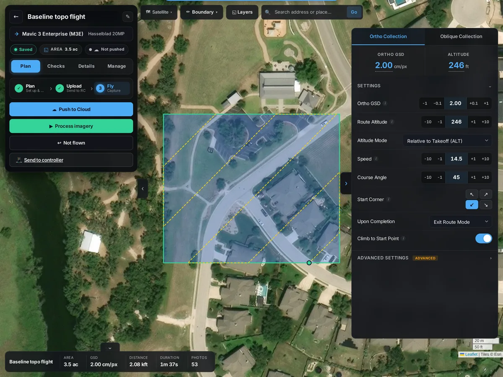Viewport: 503px width, 377px height.
Task: Select the bottom-left start corner arrow
Action: (472, 205)
